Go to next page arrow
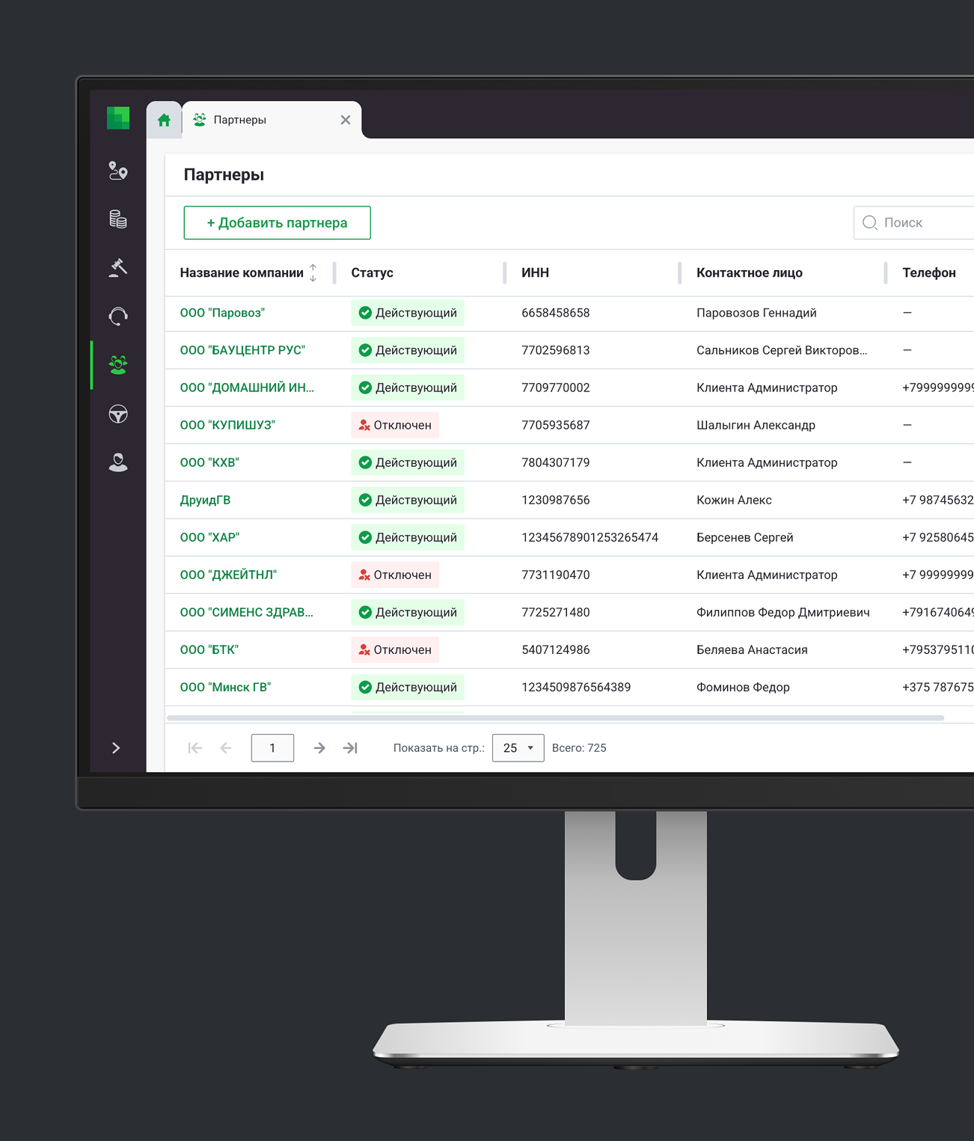The image size is (974, 1141). pos(319,748)
